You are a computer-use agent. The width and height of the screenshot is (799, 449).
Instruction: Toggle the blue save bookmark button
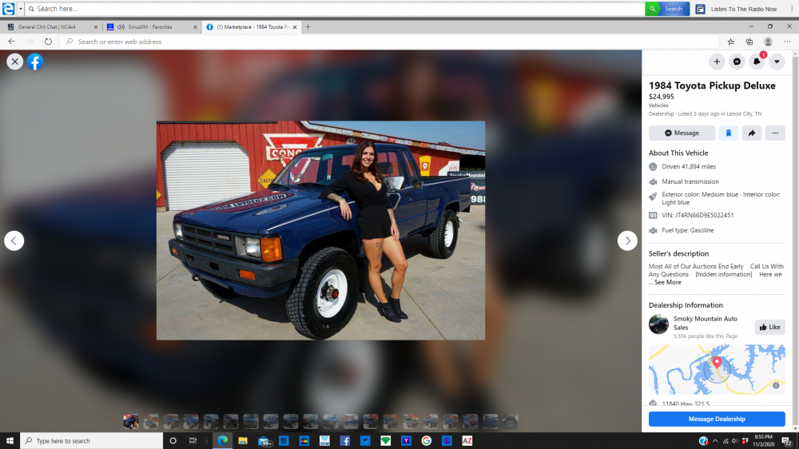728,133
